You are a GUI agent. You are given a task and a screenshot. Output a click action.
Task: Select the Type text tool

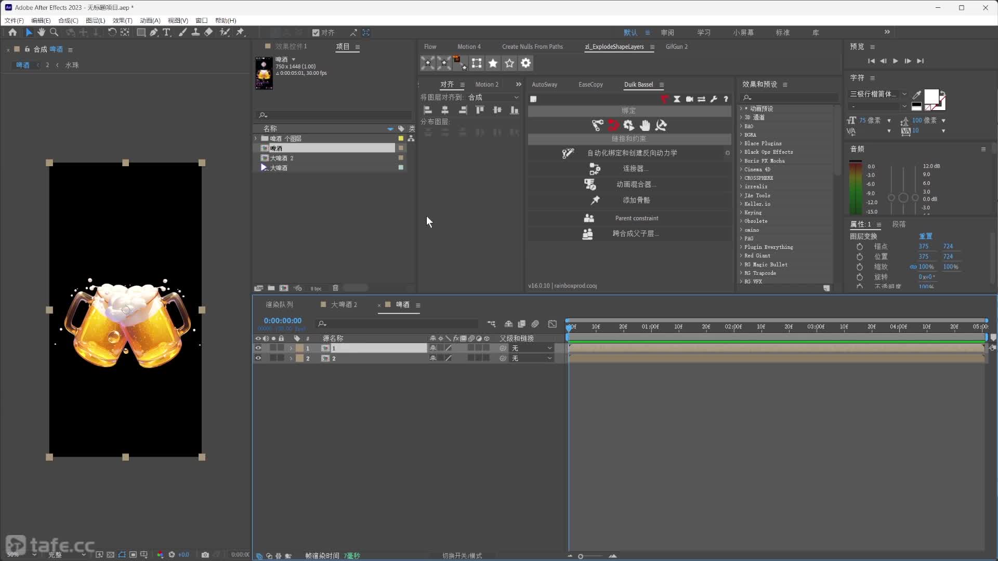[x=167, y=32]
